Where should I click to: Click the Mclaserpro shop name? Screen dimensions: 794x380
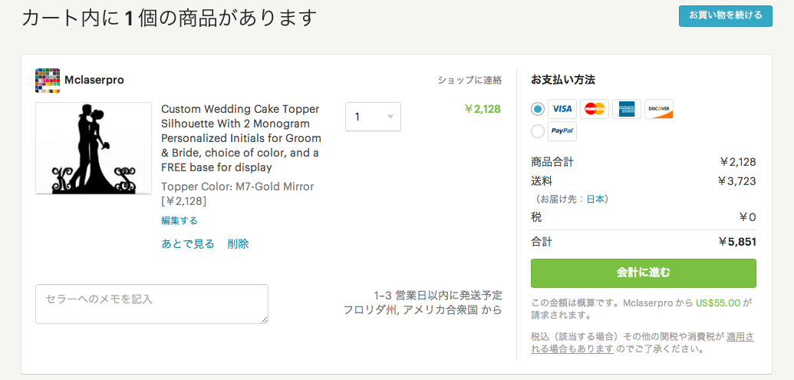click(94, 80)
